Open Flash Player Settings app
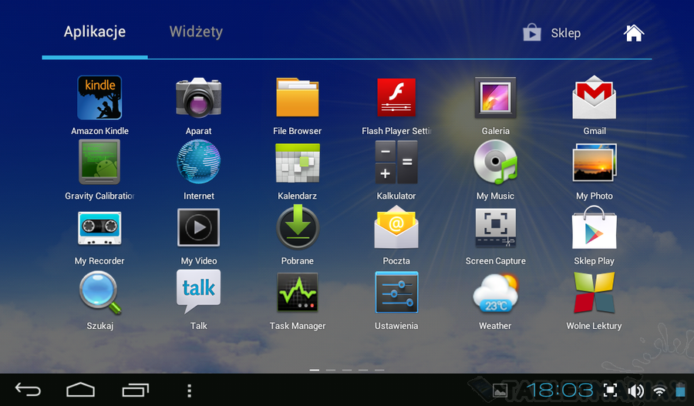The width and height of the screenshot is (694, 406). click(x=396, y=98)
